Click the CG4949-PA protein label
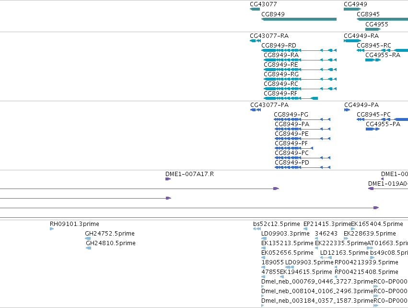The width and height of the screenshot is (408, 308). pos(361,105)
